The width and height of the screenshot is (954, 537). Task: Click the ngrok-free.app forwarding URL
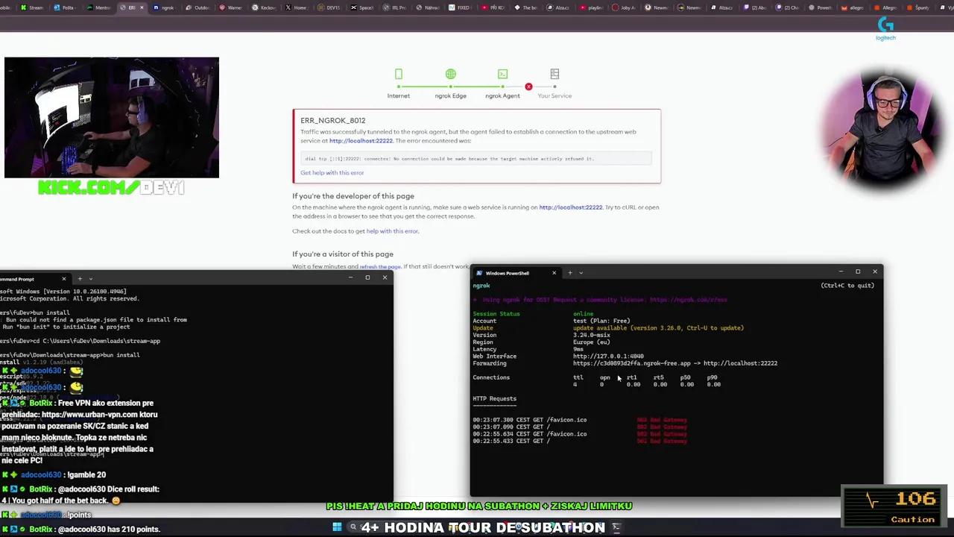[x=632, y=363]
